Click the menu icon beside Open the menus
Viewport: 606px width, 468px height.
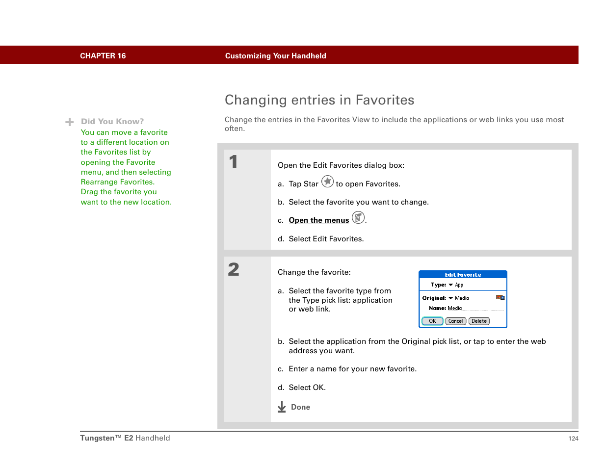point(358,217)
